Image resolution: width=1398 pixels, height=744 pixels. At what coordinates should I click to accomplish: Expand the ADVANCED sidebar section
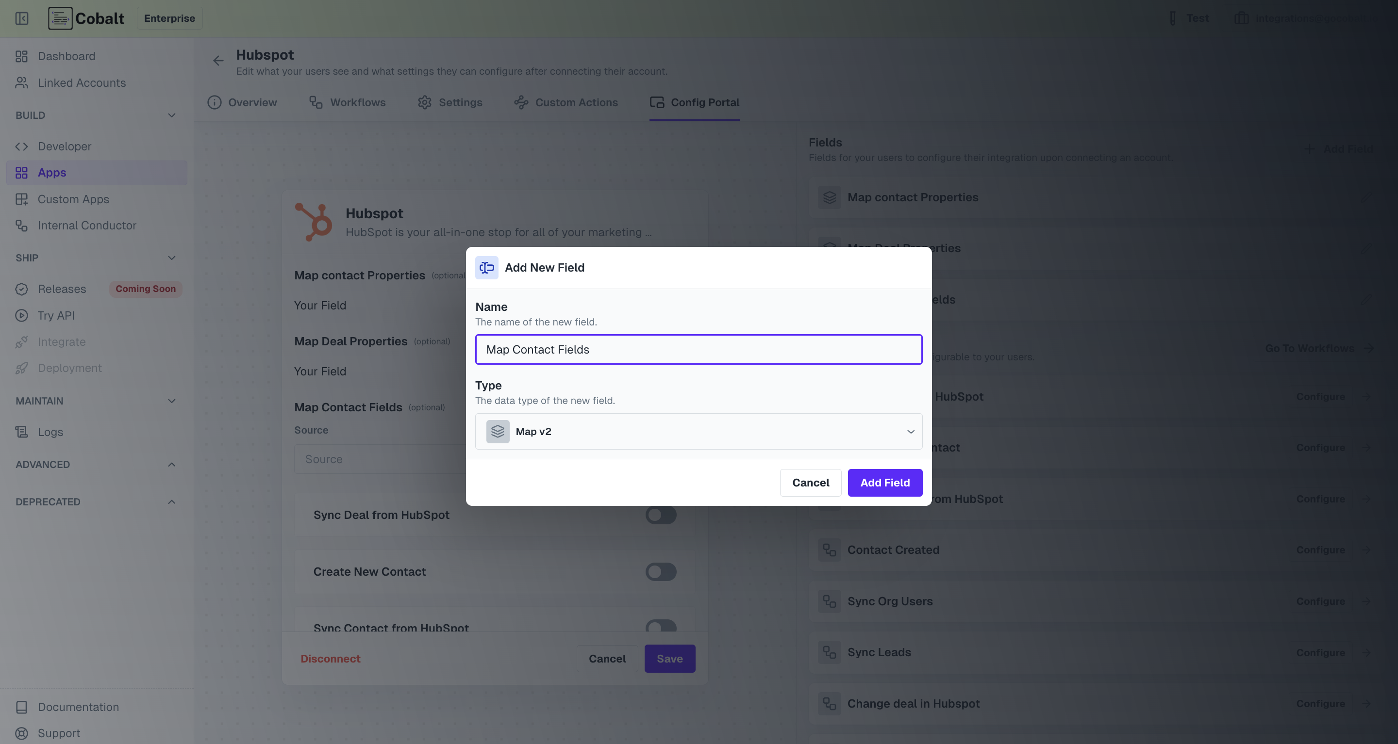pos(171,465)
